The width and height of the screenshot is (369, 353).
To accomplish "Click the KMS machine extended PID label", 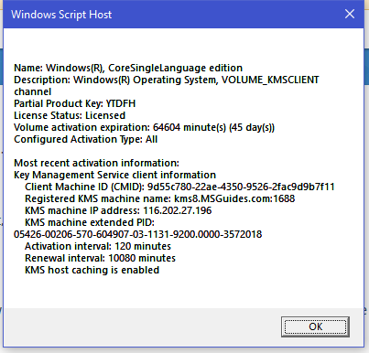I will pos(90,222).
